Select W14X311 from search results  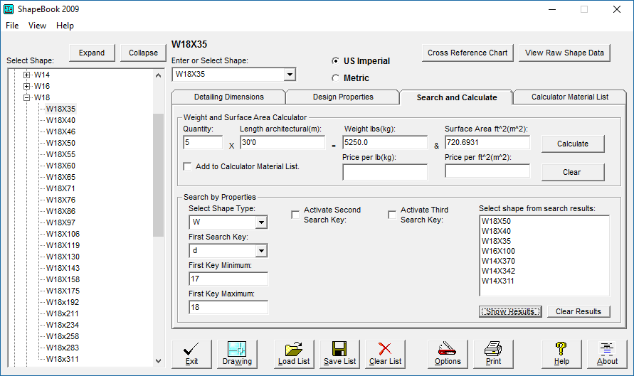click(x=498, y=281)
